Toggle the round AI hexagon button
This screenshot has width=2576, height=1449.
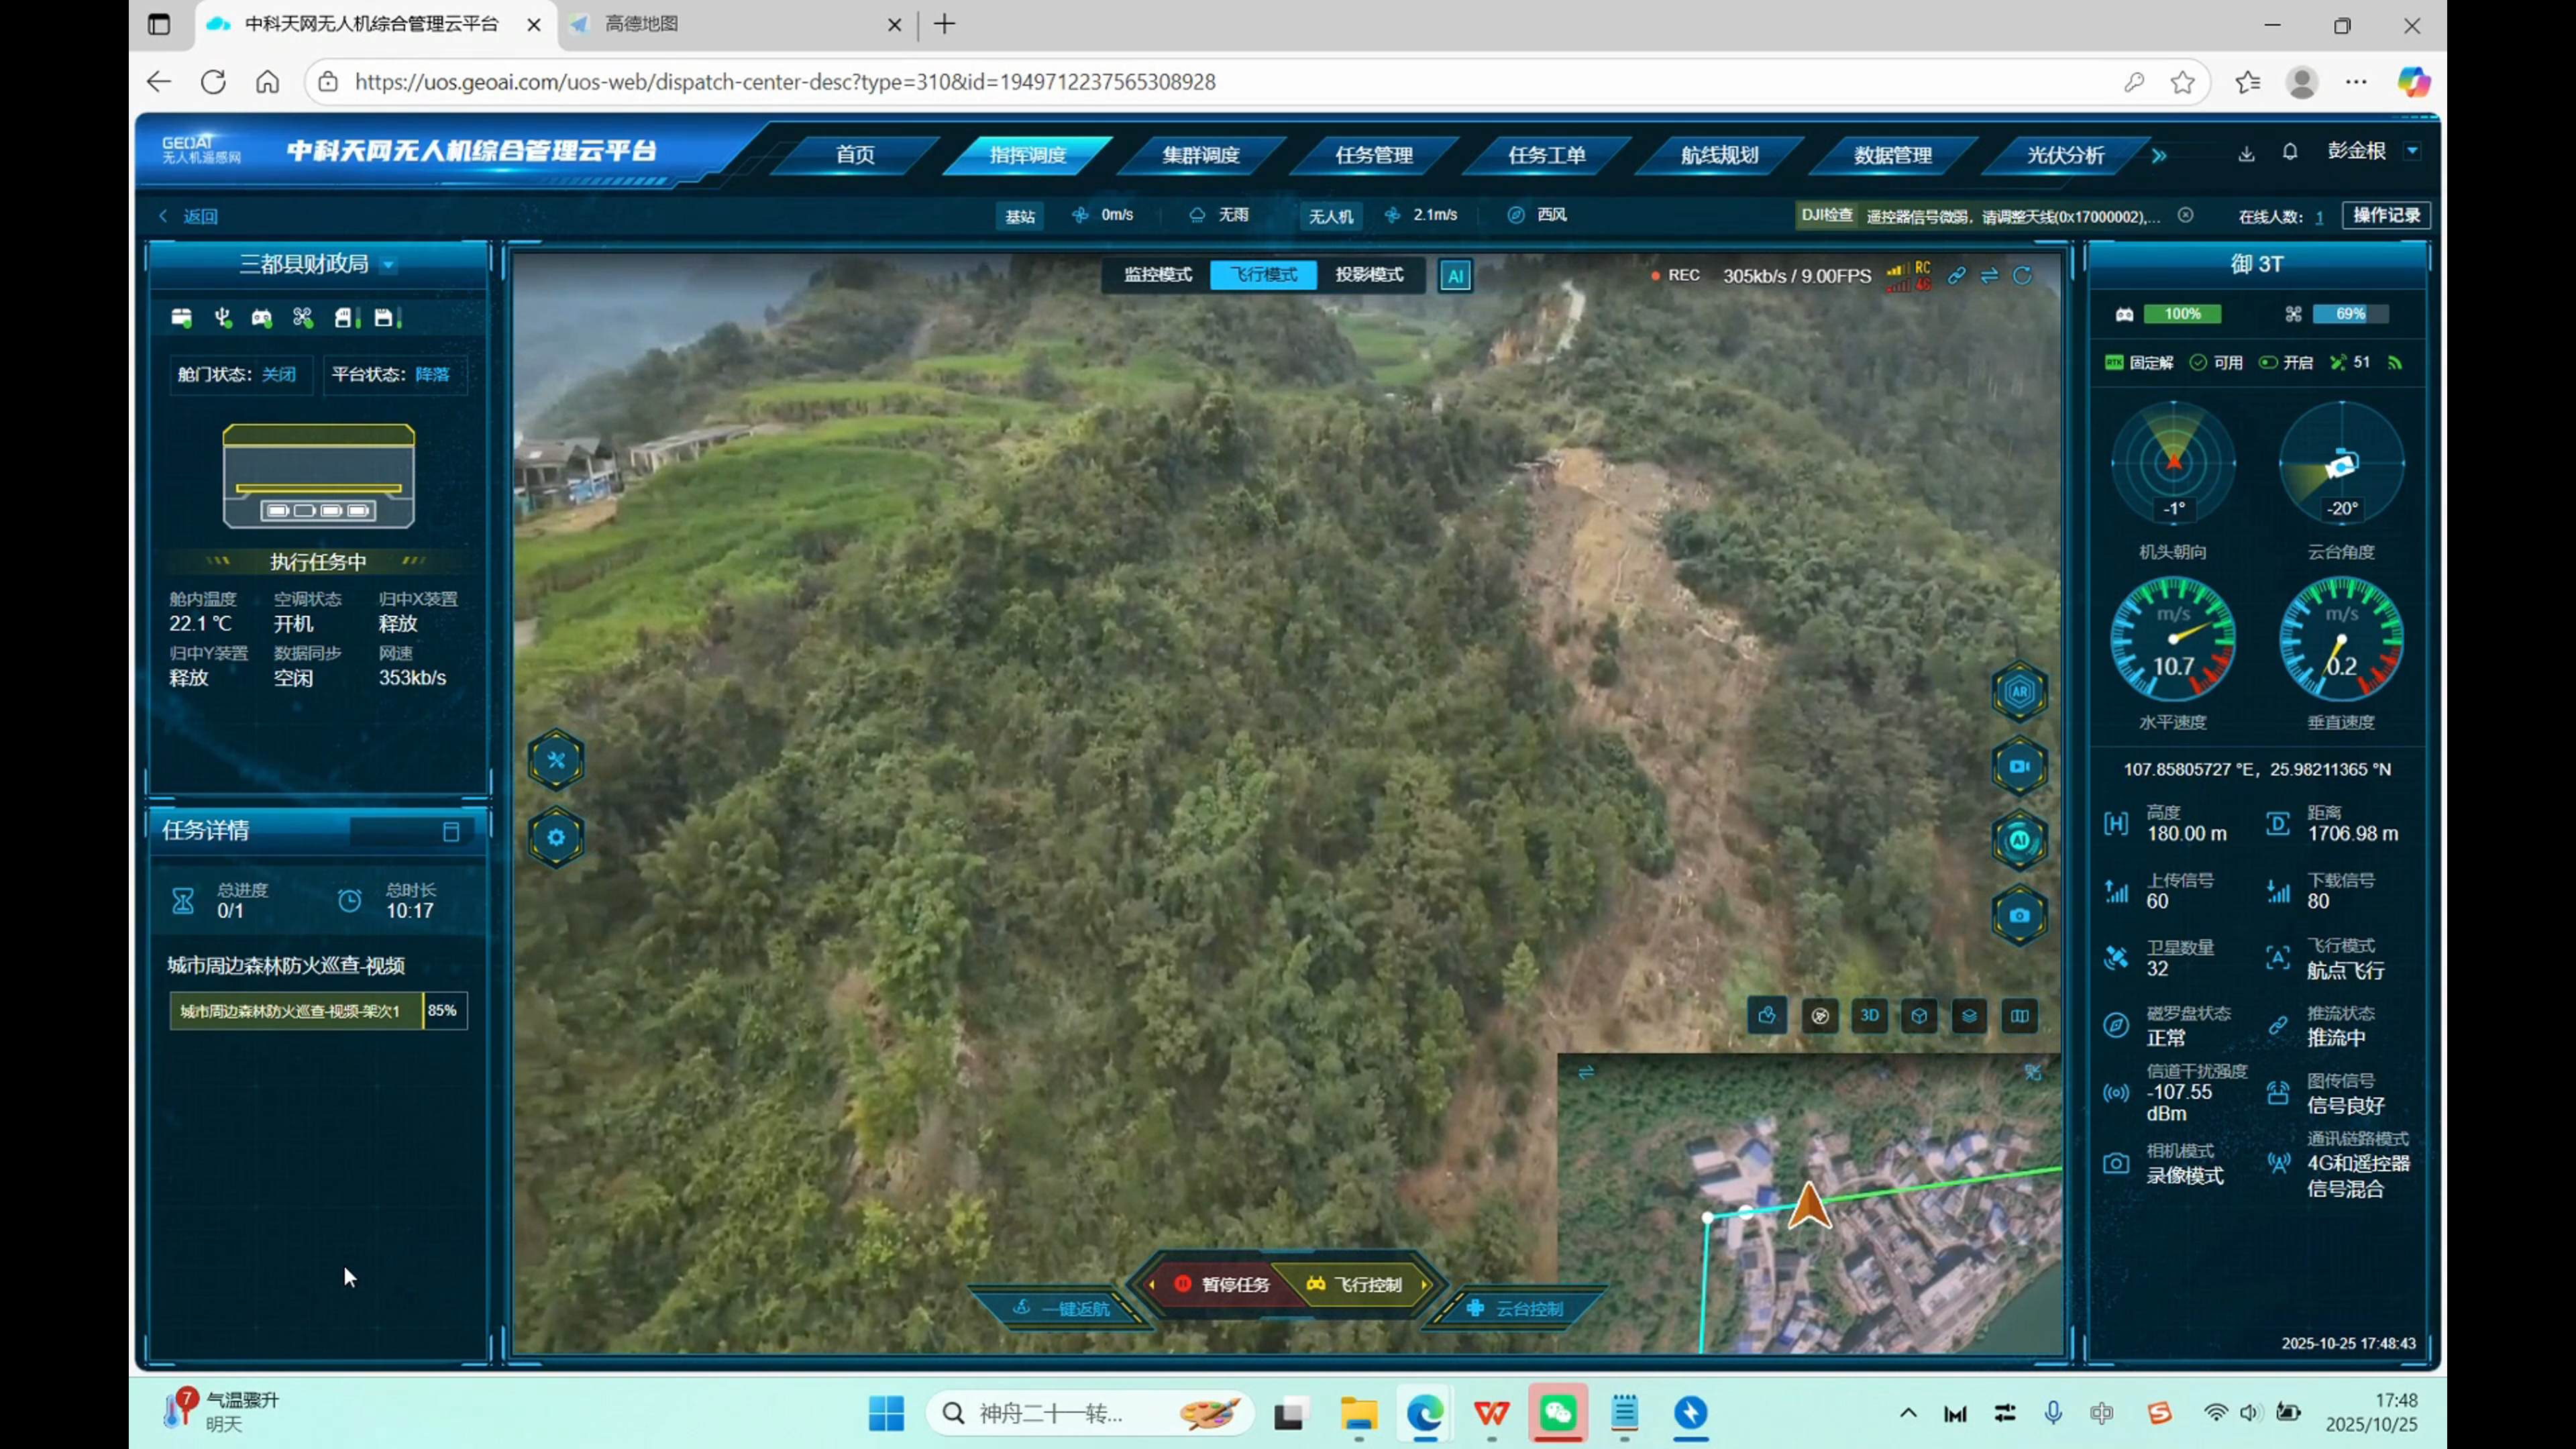coord(2019,841)
